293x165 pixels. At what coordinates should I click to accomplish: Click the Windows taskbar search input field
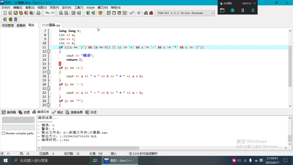(43, 160)
